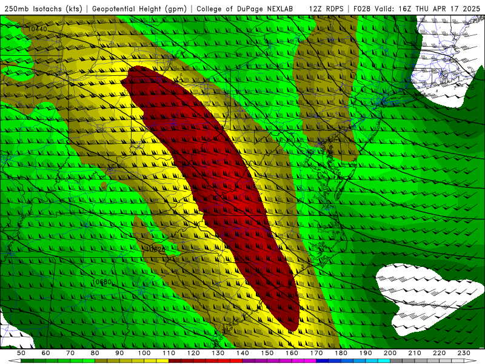Click the 60 value on the color scale
The width and height of the screenshot is (485, 364).
coord(46,353)
